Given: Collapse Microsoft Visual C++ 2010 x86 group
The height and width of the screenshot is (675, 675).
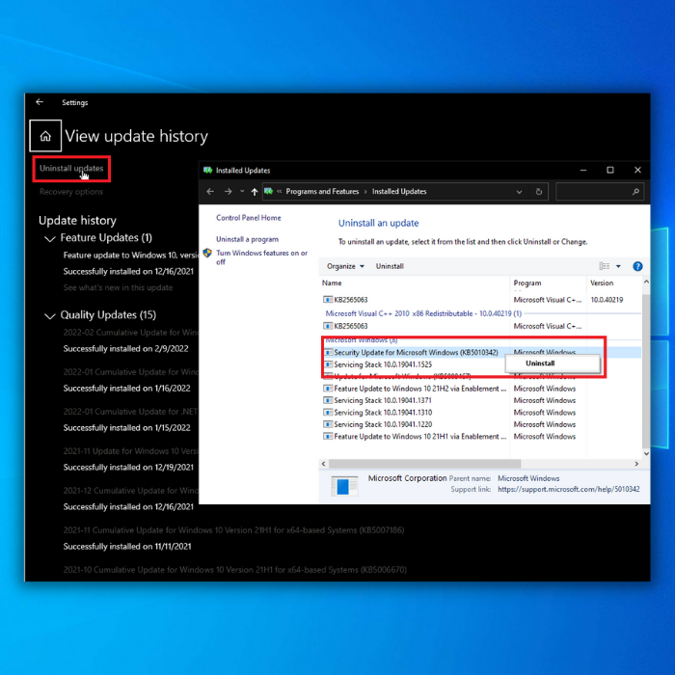Looking at the screenshot, I should pos(423,313).
